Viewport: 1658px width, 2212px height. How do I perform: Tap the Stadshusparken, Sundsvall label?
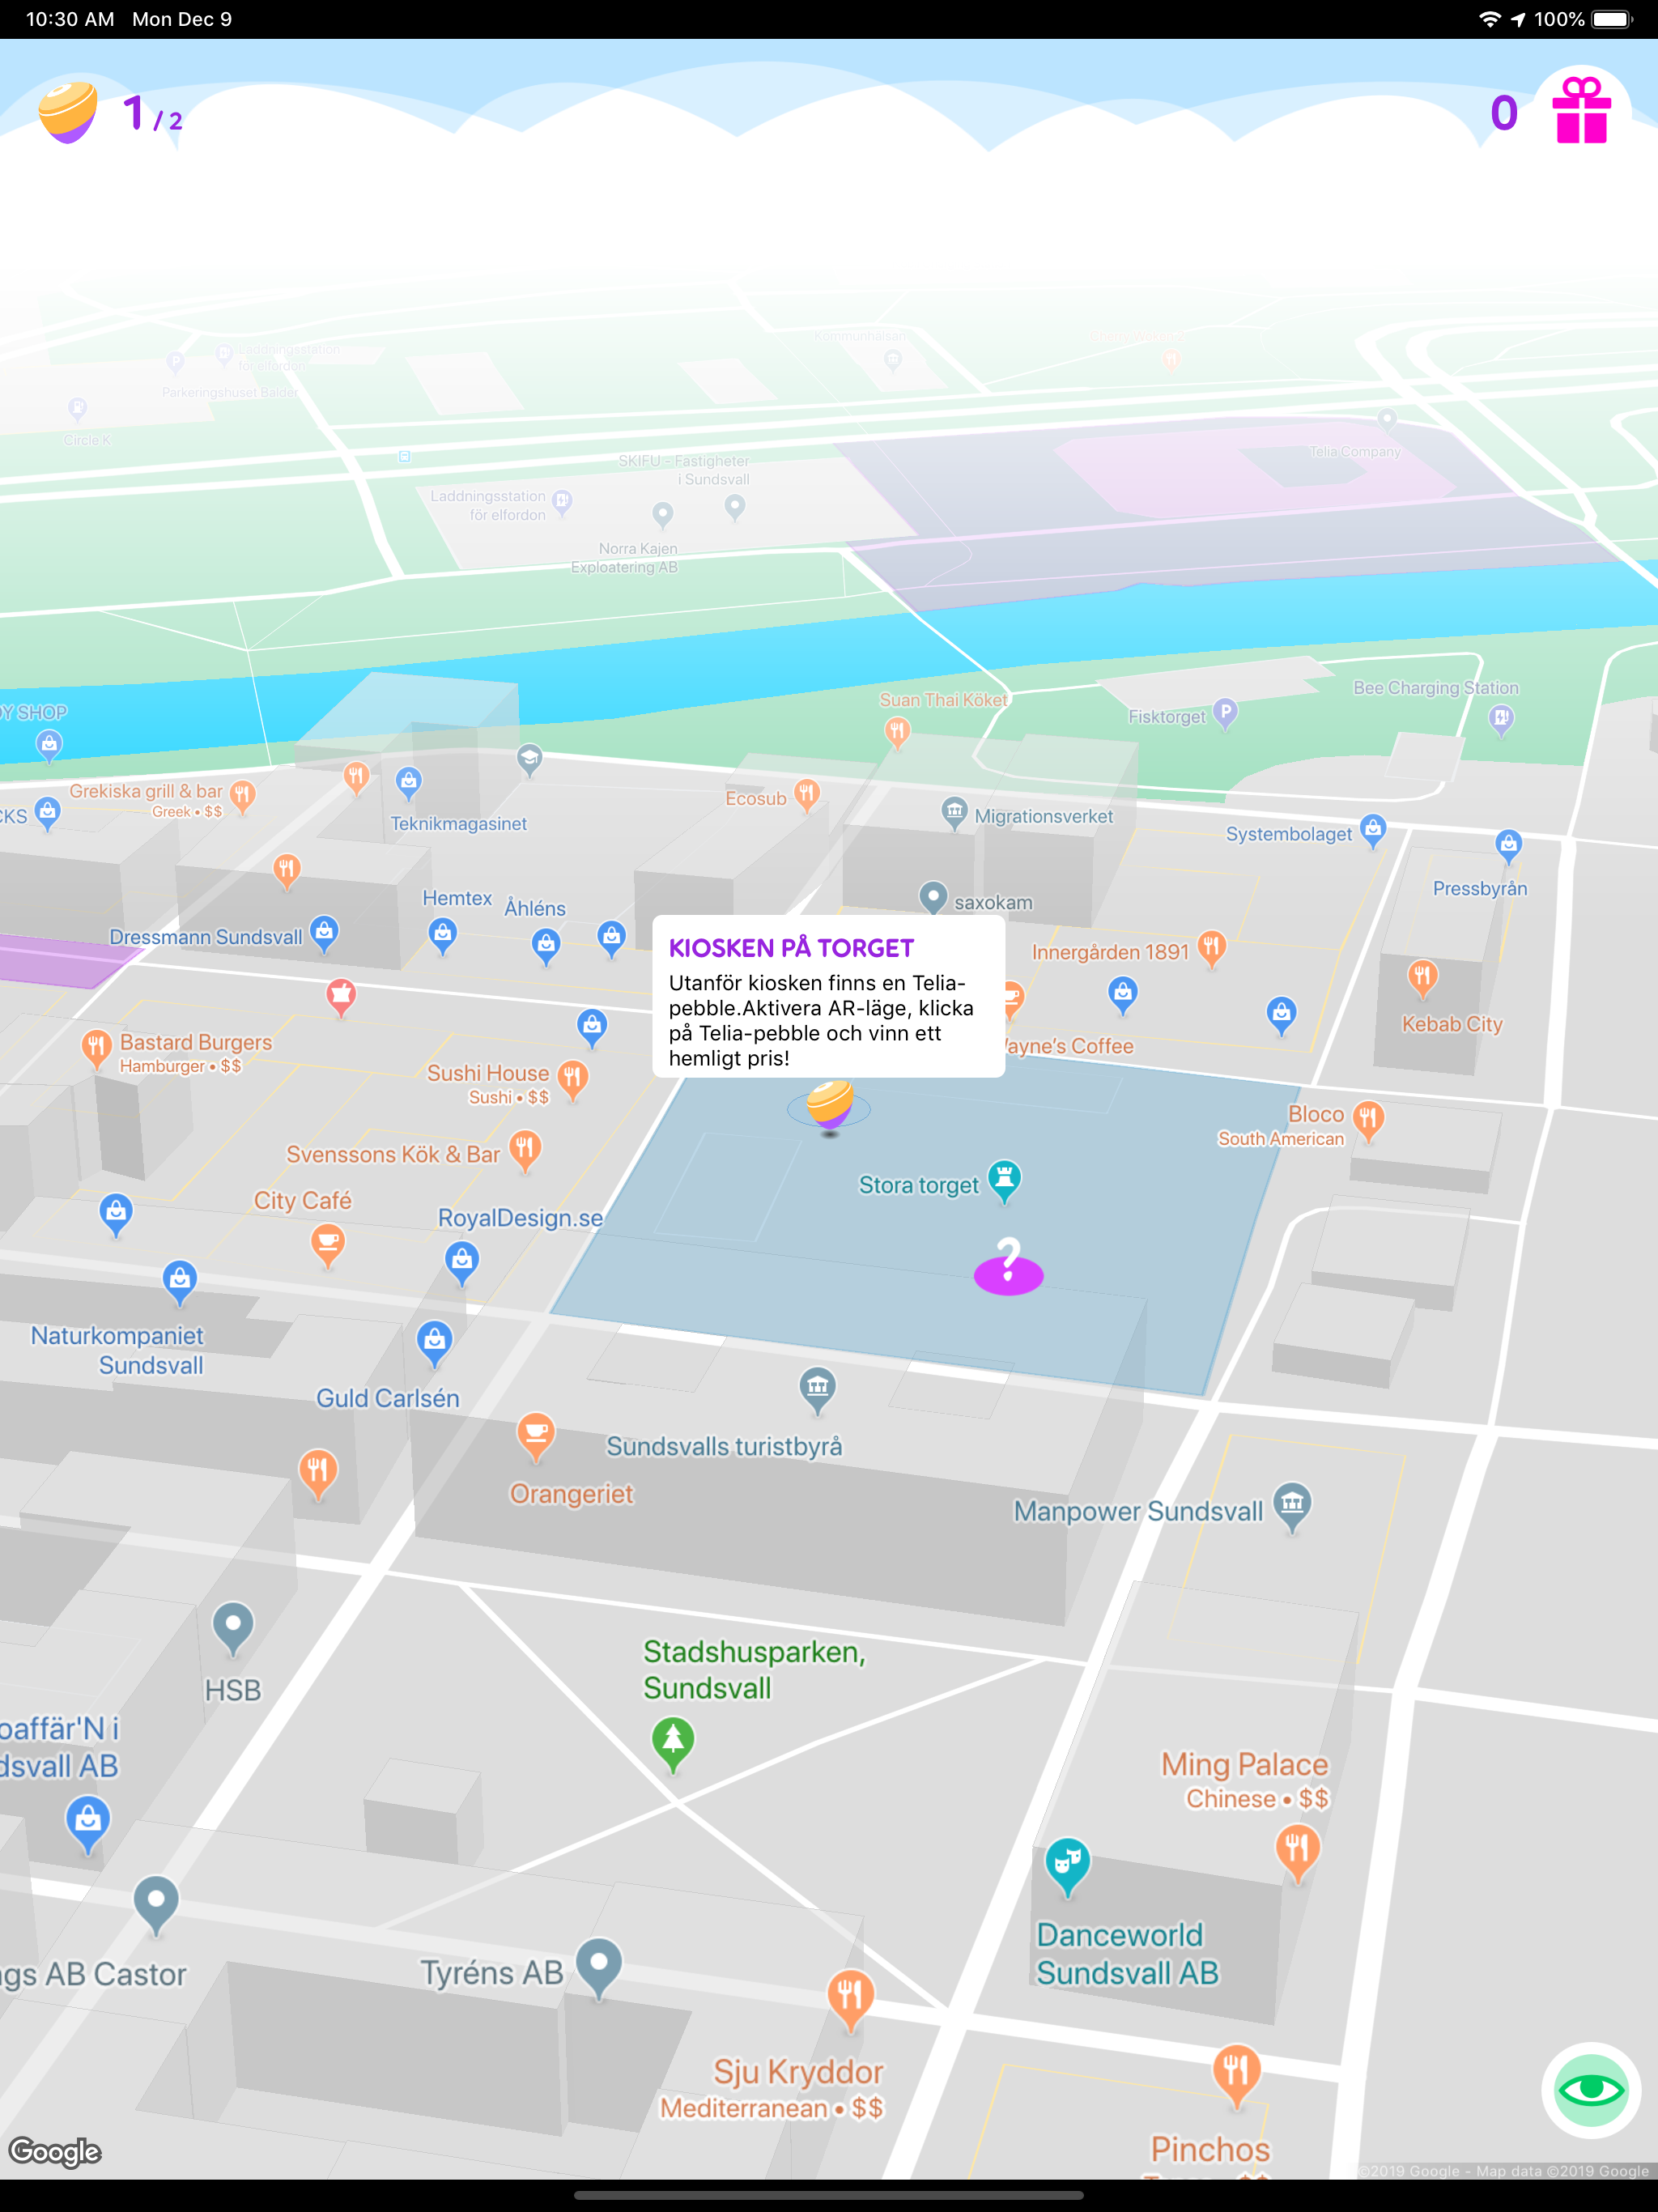[x=754, y=1670]
